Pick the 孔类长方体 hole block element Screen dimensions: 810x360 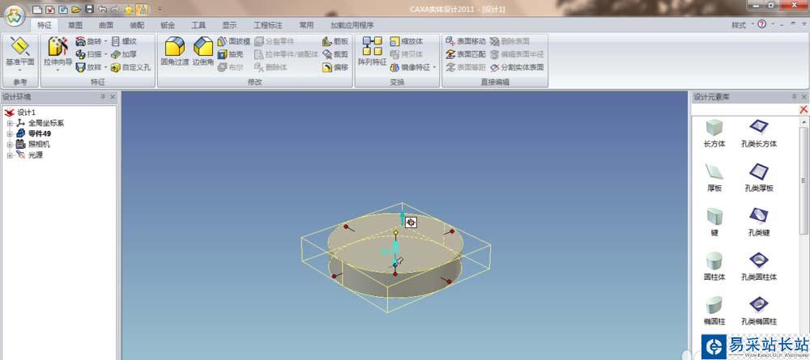coord(758,133)
